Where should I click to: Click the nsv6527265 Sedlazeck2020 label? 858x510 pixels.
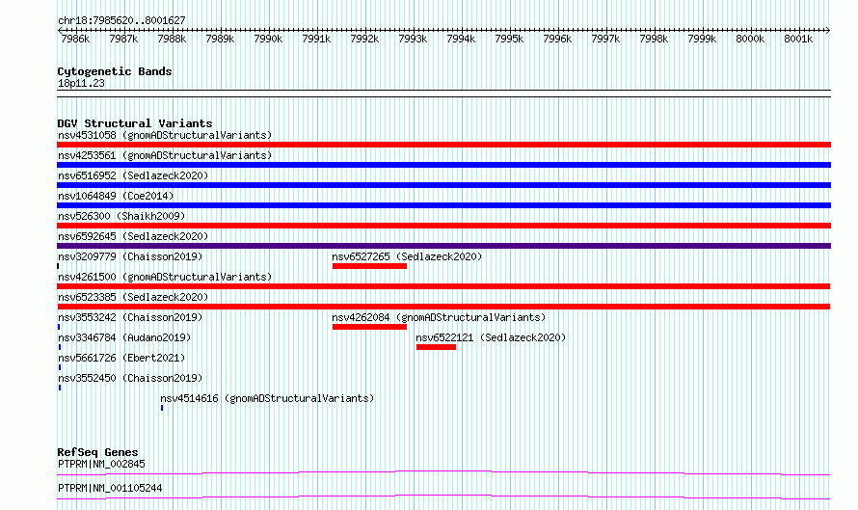(407, 256)
